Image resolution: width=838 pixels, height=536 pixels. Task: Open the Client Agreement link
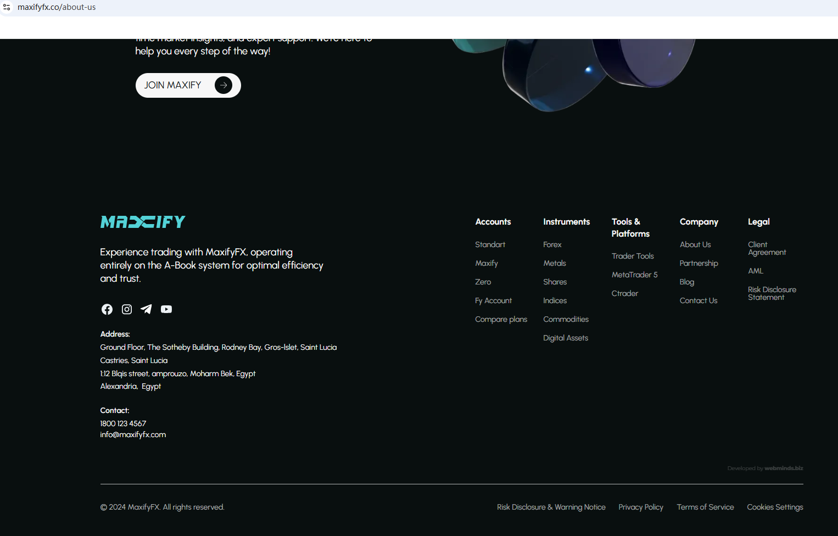click(767, 248)
